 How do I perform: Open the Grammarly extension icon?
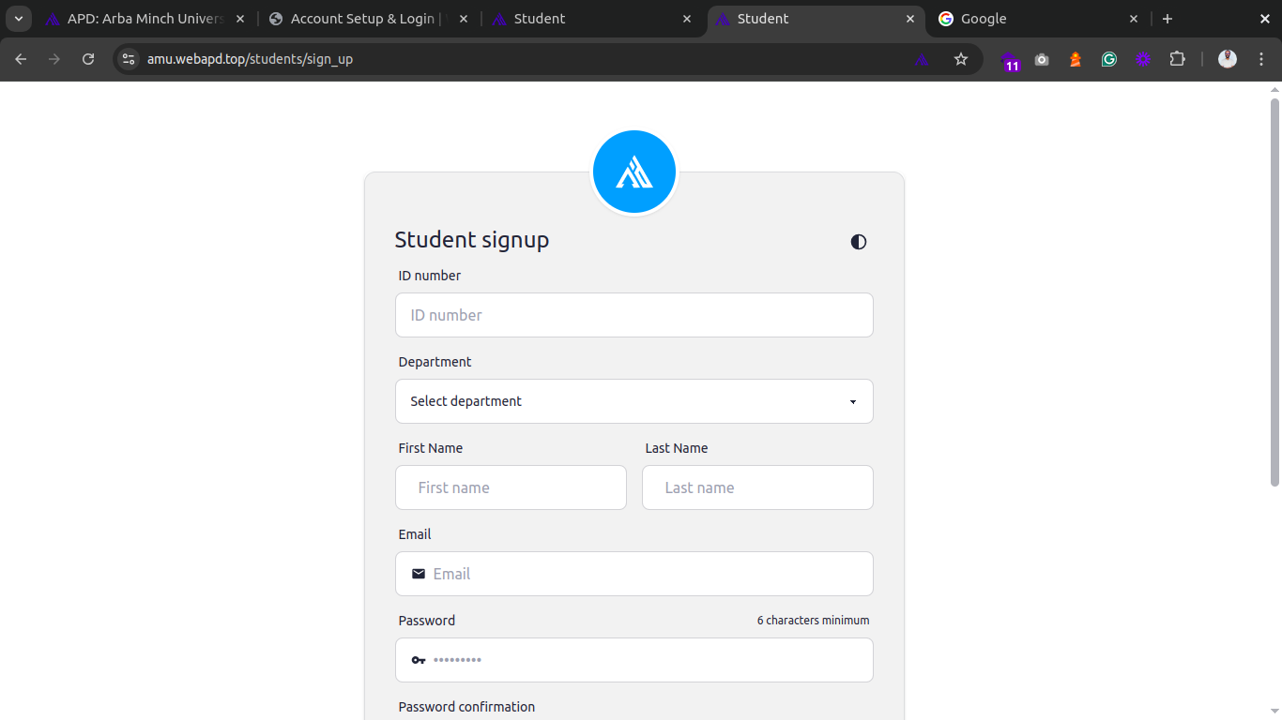[x=1109, y=59]
